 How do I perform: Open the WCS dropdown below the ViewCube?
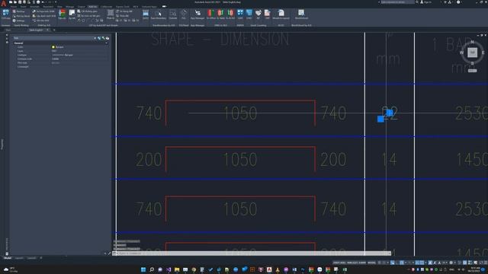click(473, 71)
